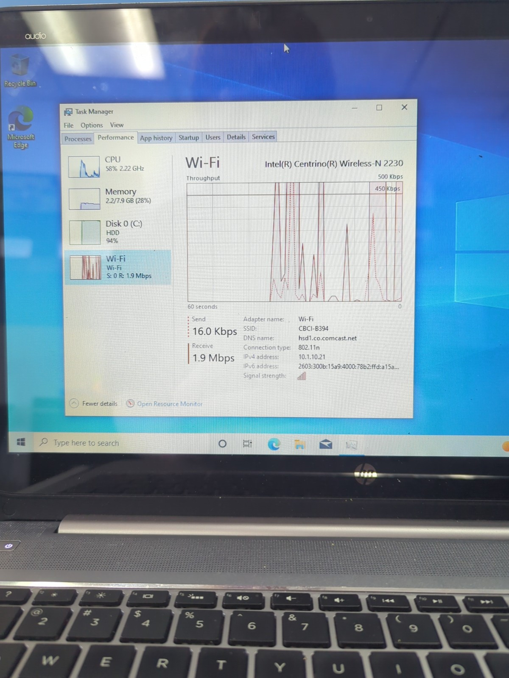509x678 pixels.
Task: Click the Receive 1.9 Mbps value
Action: (213, 358)
